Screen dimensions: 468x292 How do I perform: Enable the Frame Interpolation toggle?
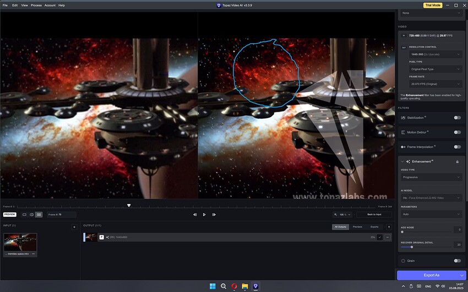click(457, 147)
